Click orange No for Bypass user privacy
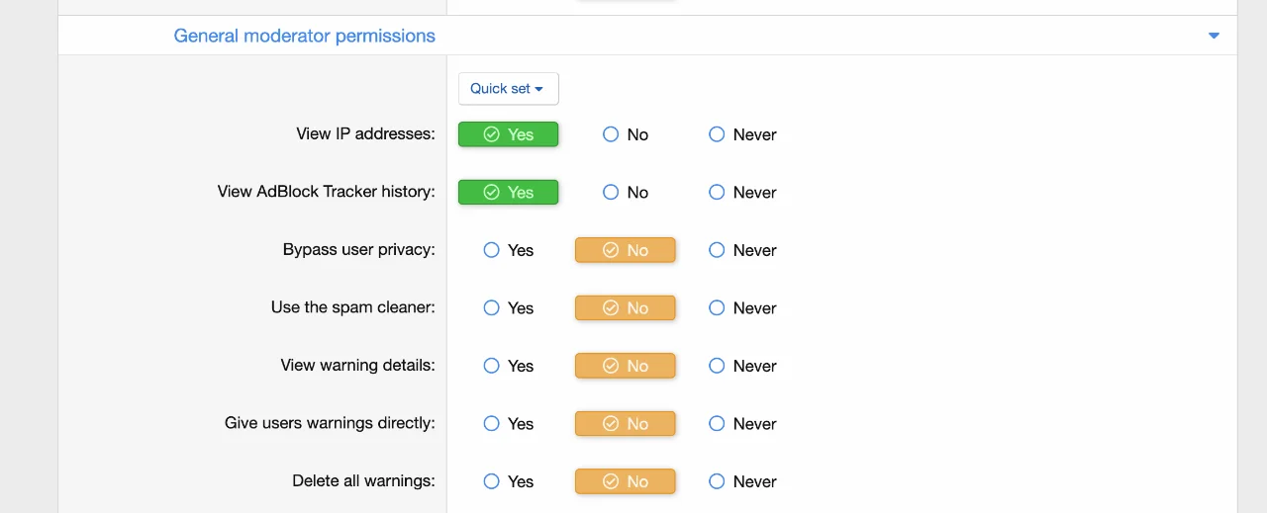Viewport: 1267px width, 513px height. tap(625, 250)
